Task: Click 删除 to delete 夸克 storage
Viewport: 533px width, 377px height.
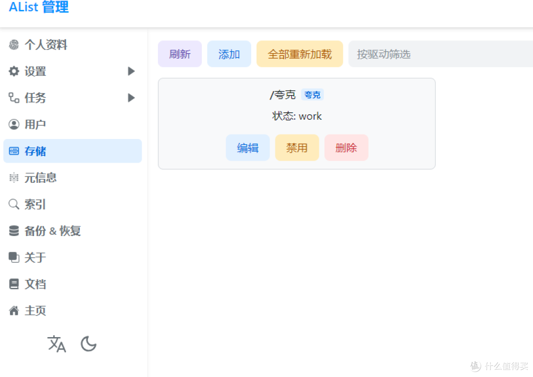Action: point(346,148)
